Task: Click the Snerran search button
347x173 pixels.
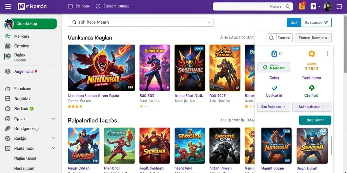Action: tap(280, 38)
